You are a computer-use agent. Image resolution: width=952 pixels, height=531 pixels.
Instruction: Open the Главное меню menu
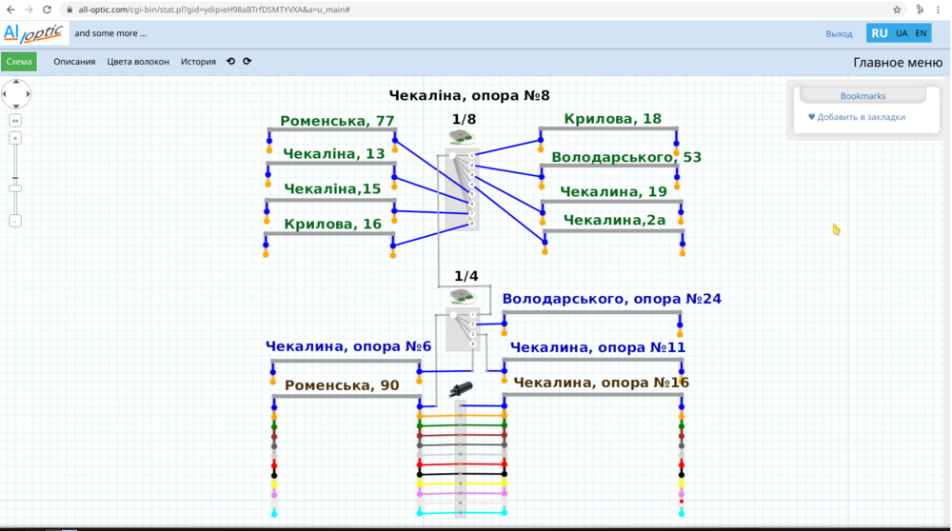(898, 63)
